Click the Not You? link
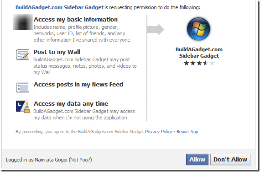Image resolution: width=260 pixels, height=172 pixels. click(80, 160)
